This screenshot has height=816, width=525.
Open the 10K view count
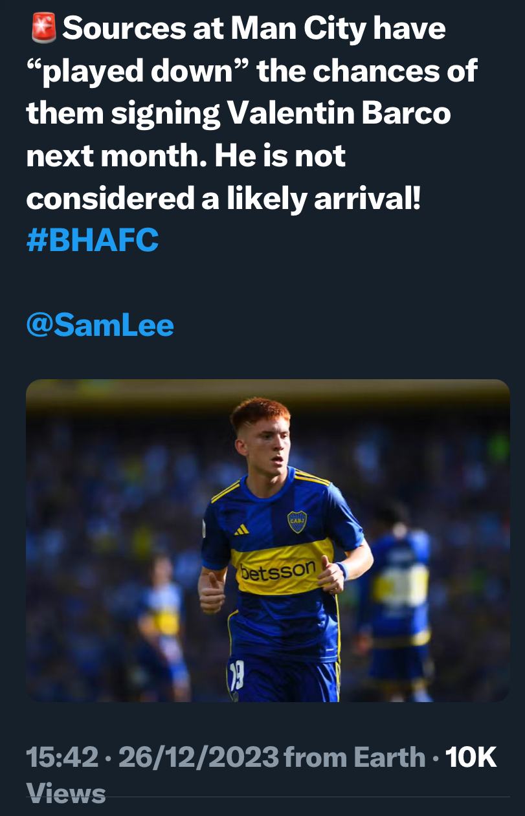coord(471,757)
